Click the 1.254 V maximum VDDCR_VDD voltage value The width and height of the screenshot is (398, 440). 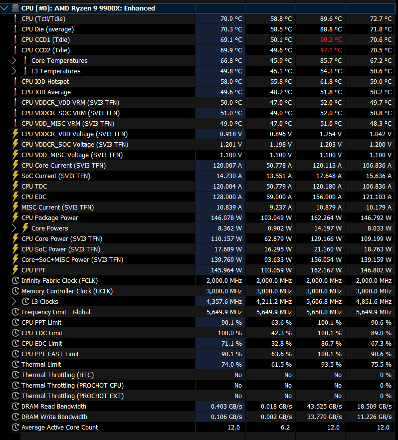coord(331,134)
